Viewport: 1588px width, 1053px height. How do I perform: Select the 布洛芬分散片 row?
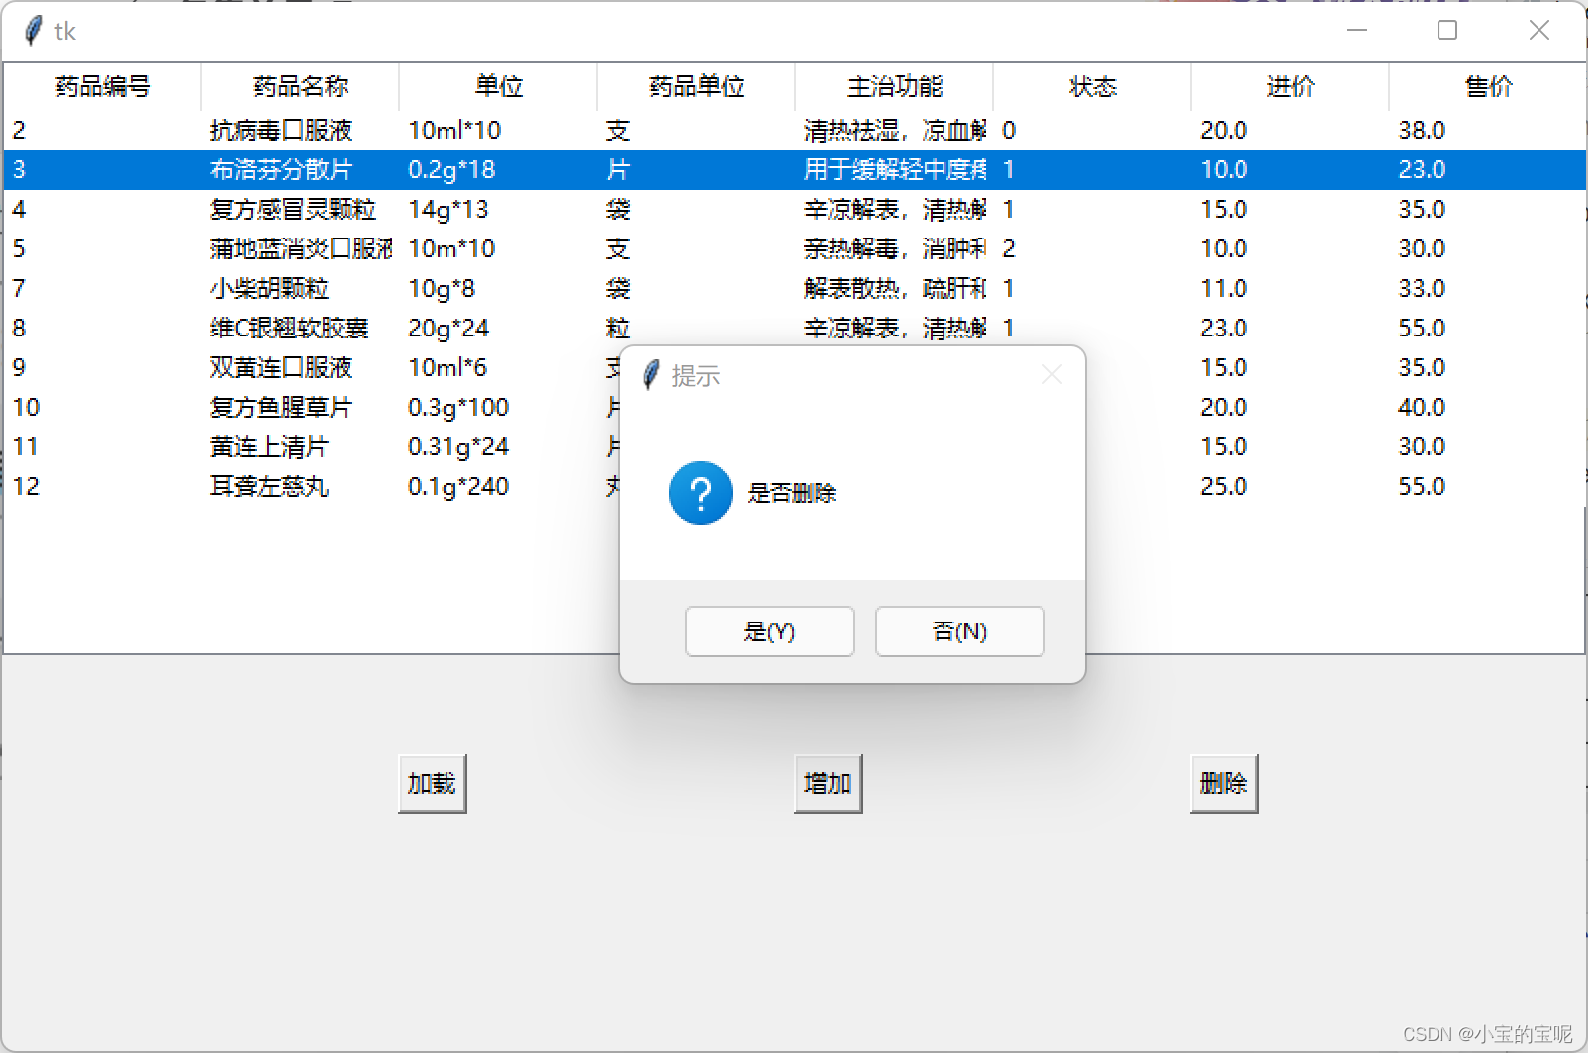point(794,169)
